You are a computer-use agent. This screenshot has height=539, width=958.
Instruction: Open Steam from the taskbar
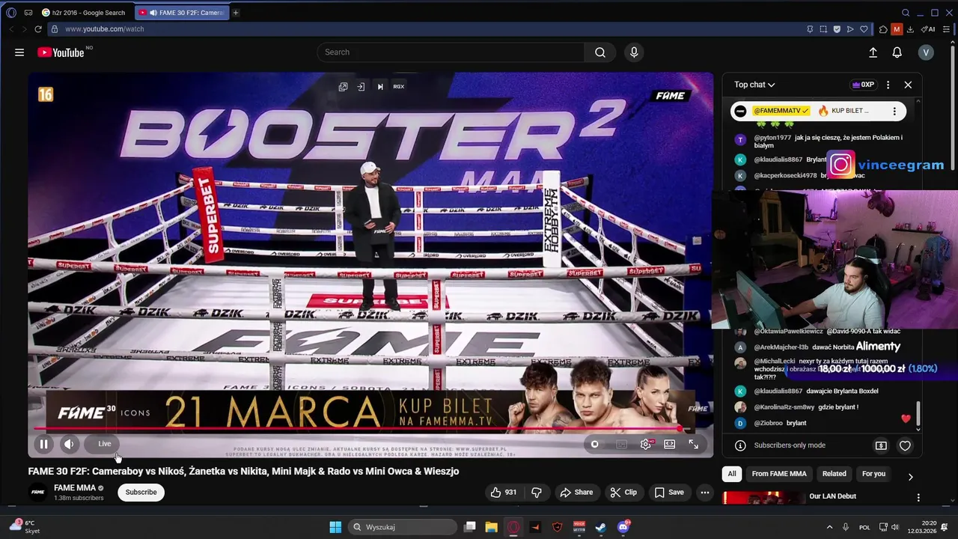tap(600, 527)
